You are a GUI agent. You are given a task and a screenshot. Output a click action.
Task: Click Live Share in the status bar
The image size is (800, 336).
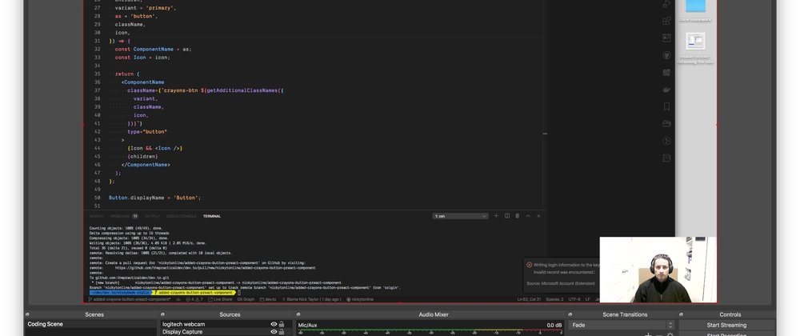point(222,299)
